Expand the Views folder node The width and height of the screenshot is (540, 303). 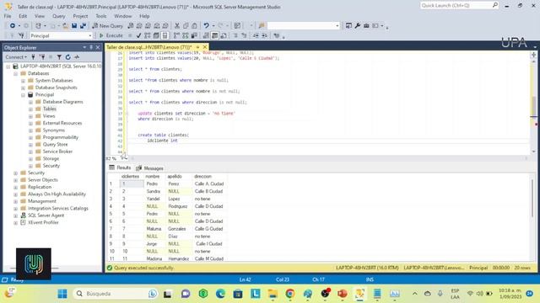pyautogui.click(x=30, y=116)
